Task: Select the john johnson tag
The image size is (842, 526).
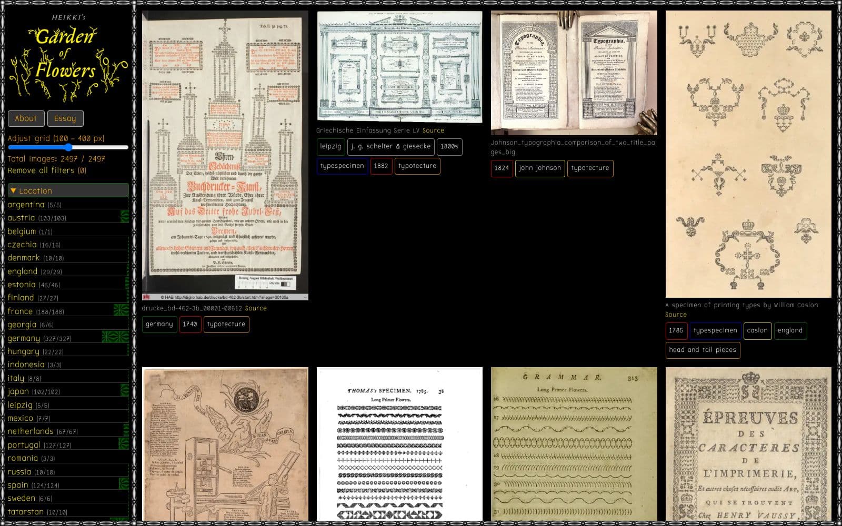Action: (x=540, y=168)
